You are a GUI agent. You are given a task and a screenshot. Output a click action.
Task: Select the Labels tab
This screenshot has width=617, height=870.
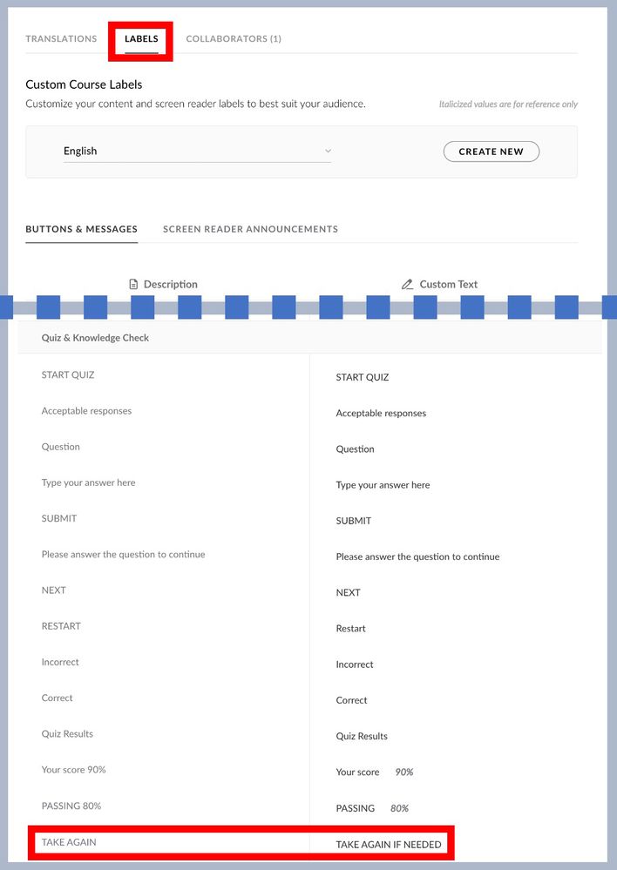(141, 39)
